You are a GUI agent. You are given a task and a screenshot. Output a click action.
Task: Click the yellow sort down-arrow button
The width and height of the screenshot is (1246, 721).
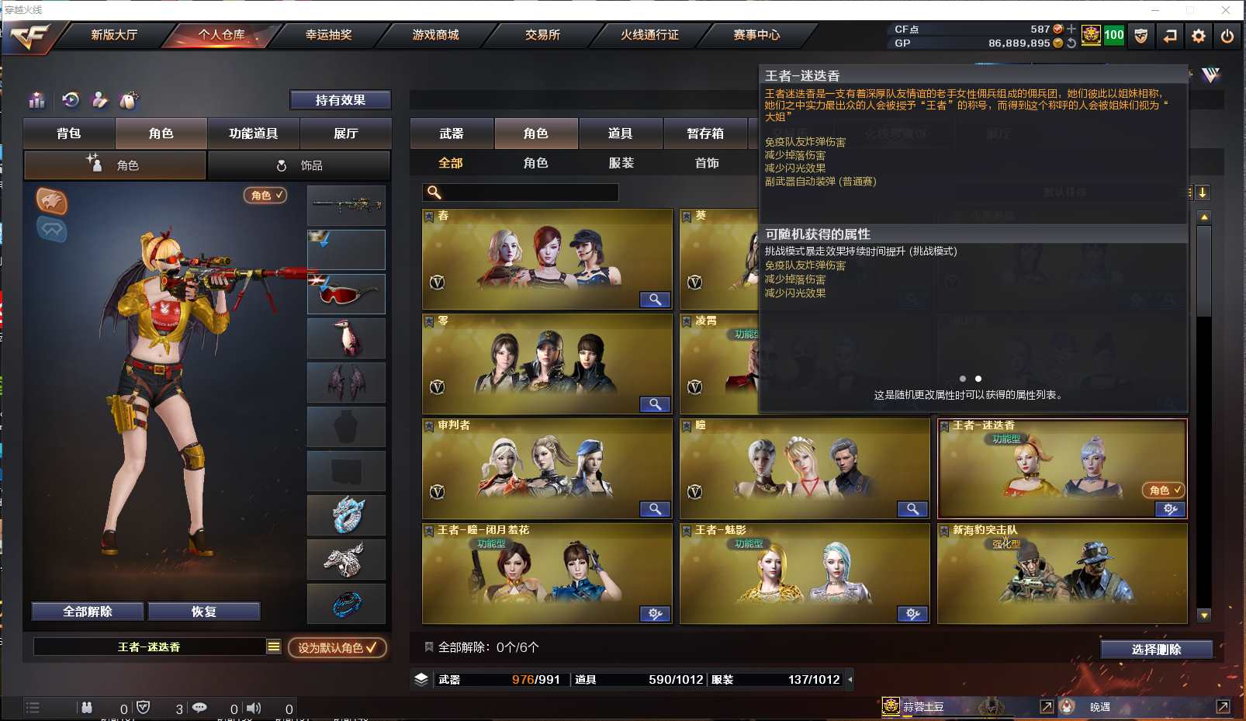pos(1203,192)
